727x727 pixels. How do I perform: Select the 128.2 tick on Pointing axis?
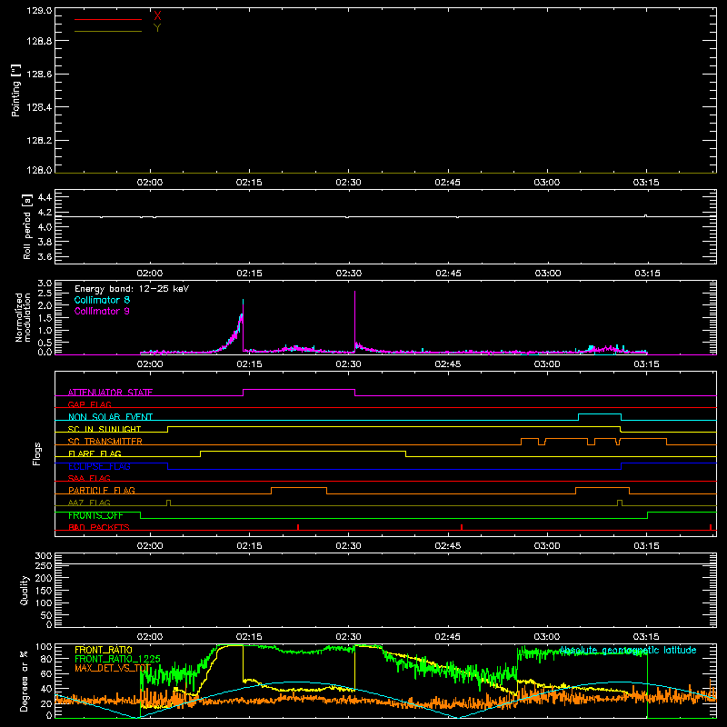tap(39, 141)
